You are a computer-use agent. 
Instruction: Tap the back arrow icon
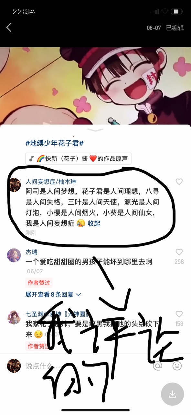pos(9,28)
